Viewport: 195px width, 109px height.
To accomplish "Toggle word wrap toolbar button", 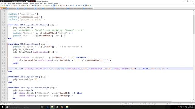I will point(49,5).
